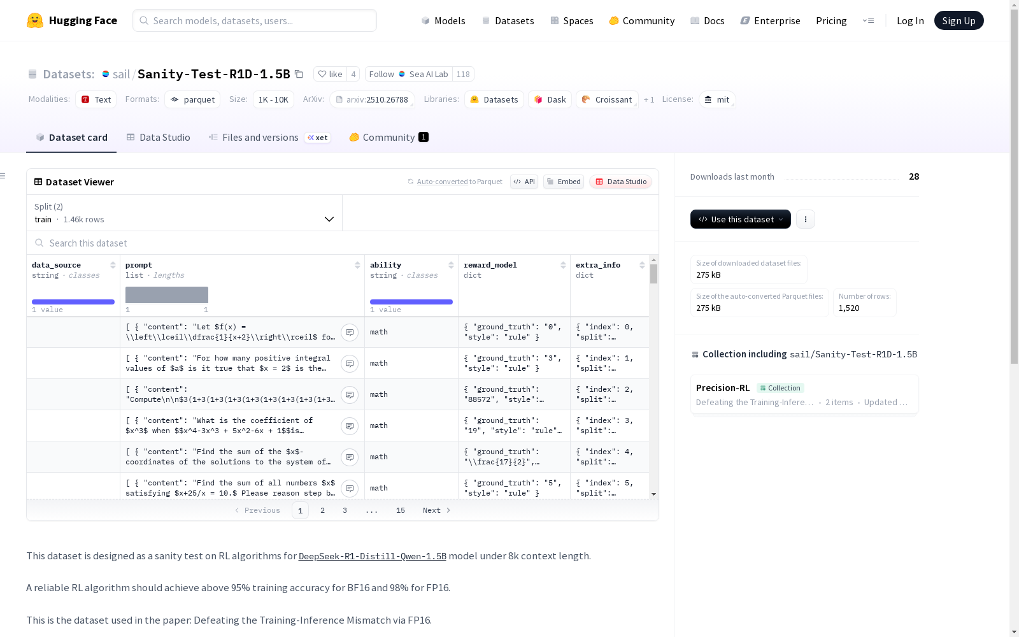Screen dimensions: 1019x637
Task: Open message view for the 'Compute' prompt row
Action: coord(350,395)
